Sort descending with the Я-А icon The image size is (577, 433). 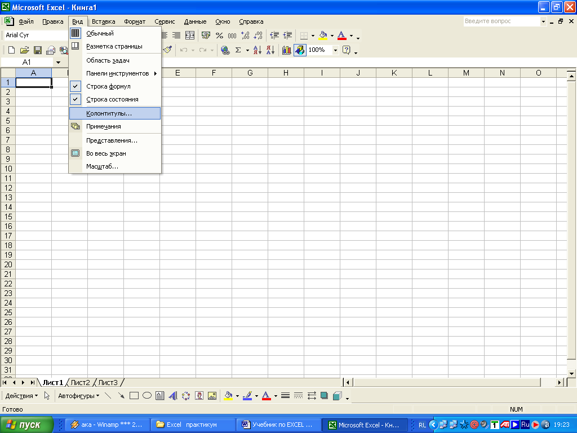pyautogui.click(x=270, y=50)
